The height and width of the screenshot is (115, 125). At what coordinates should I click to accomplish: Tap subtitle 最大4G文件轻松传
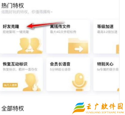63,32
